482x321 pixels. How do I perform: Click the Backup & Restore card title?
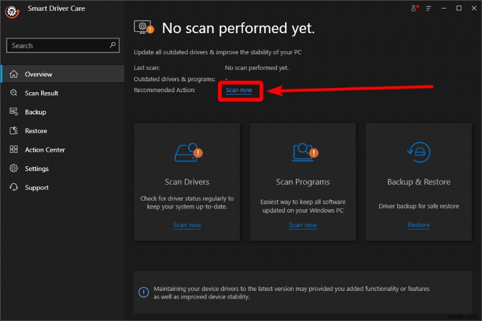point(419,182)
